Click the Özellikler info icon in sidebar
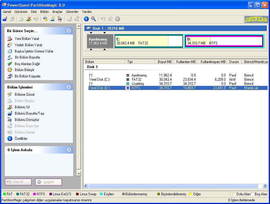This screenshot has width=270, height=204. [10, 138]
